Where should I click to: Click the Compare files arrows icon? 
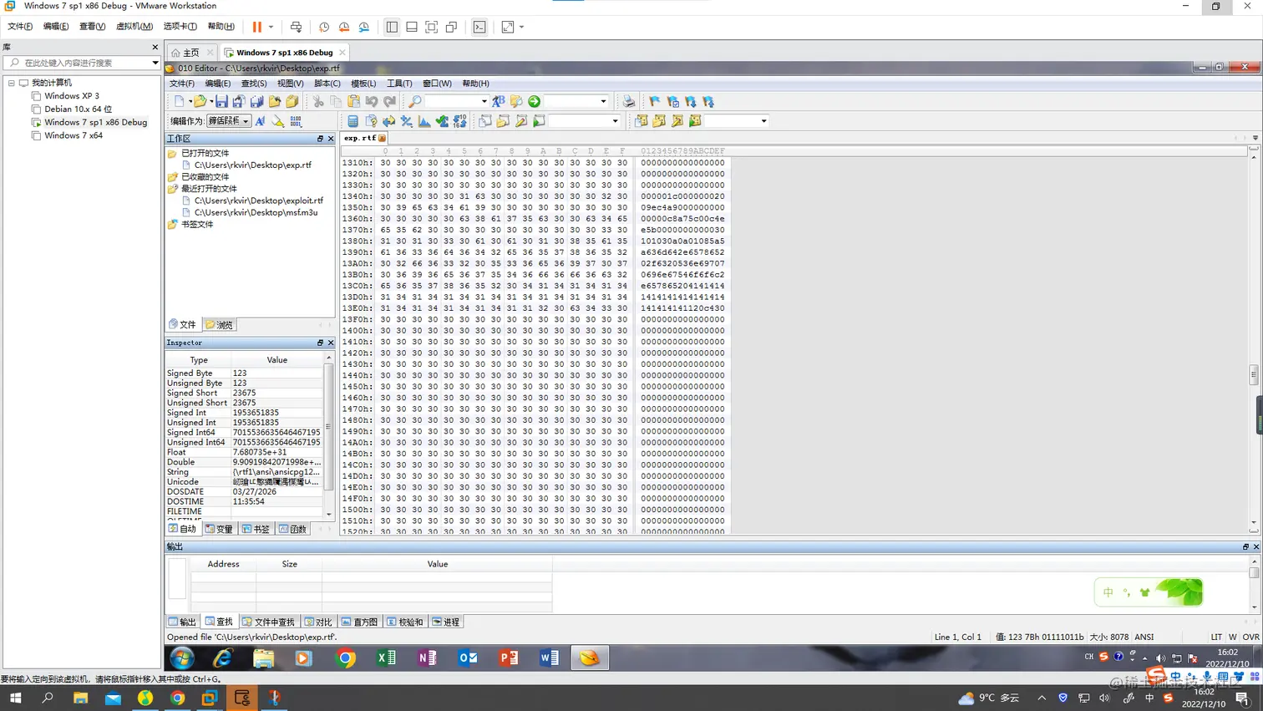coord(388,121)
